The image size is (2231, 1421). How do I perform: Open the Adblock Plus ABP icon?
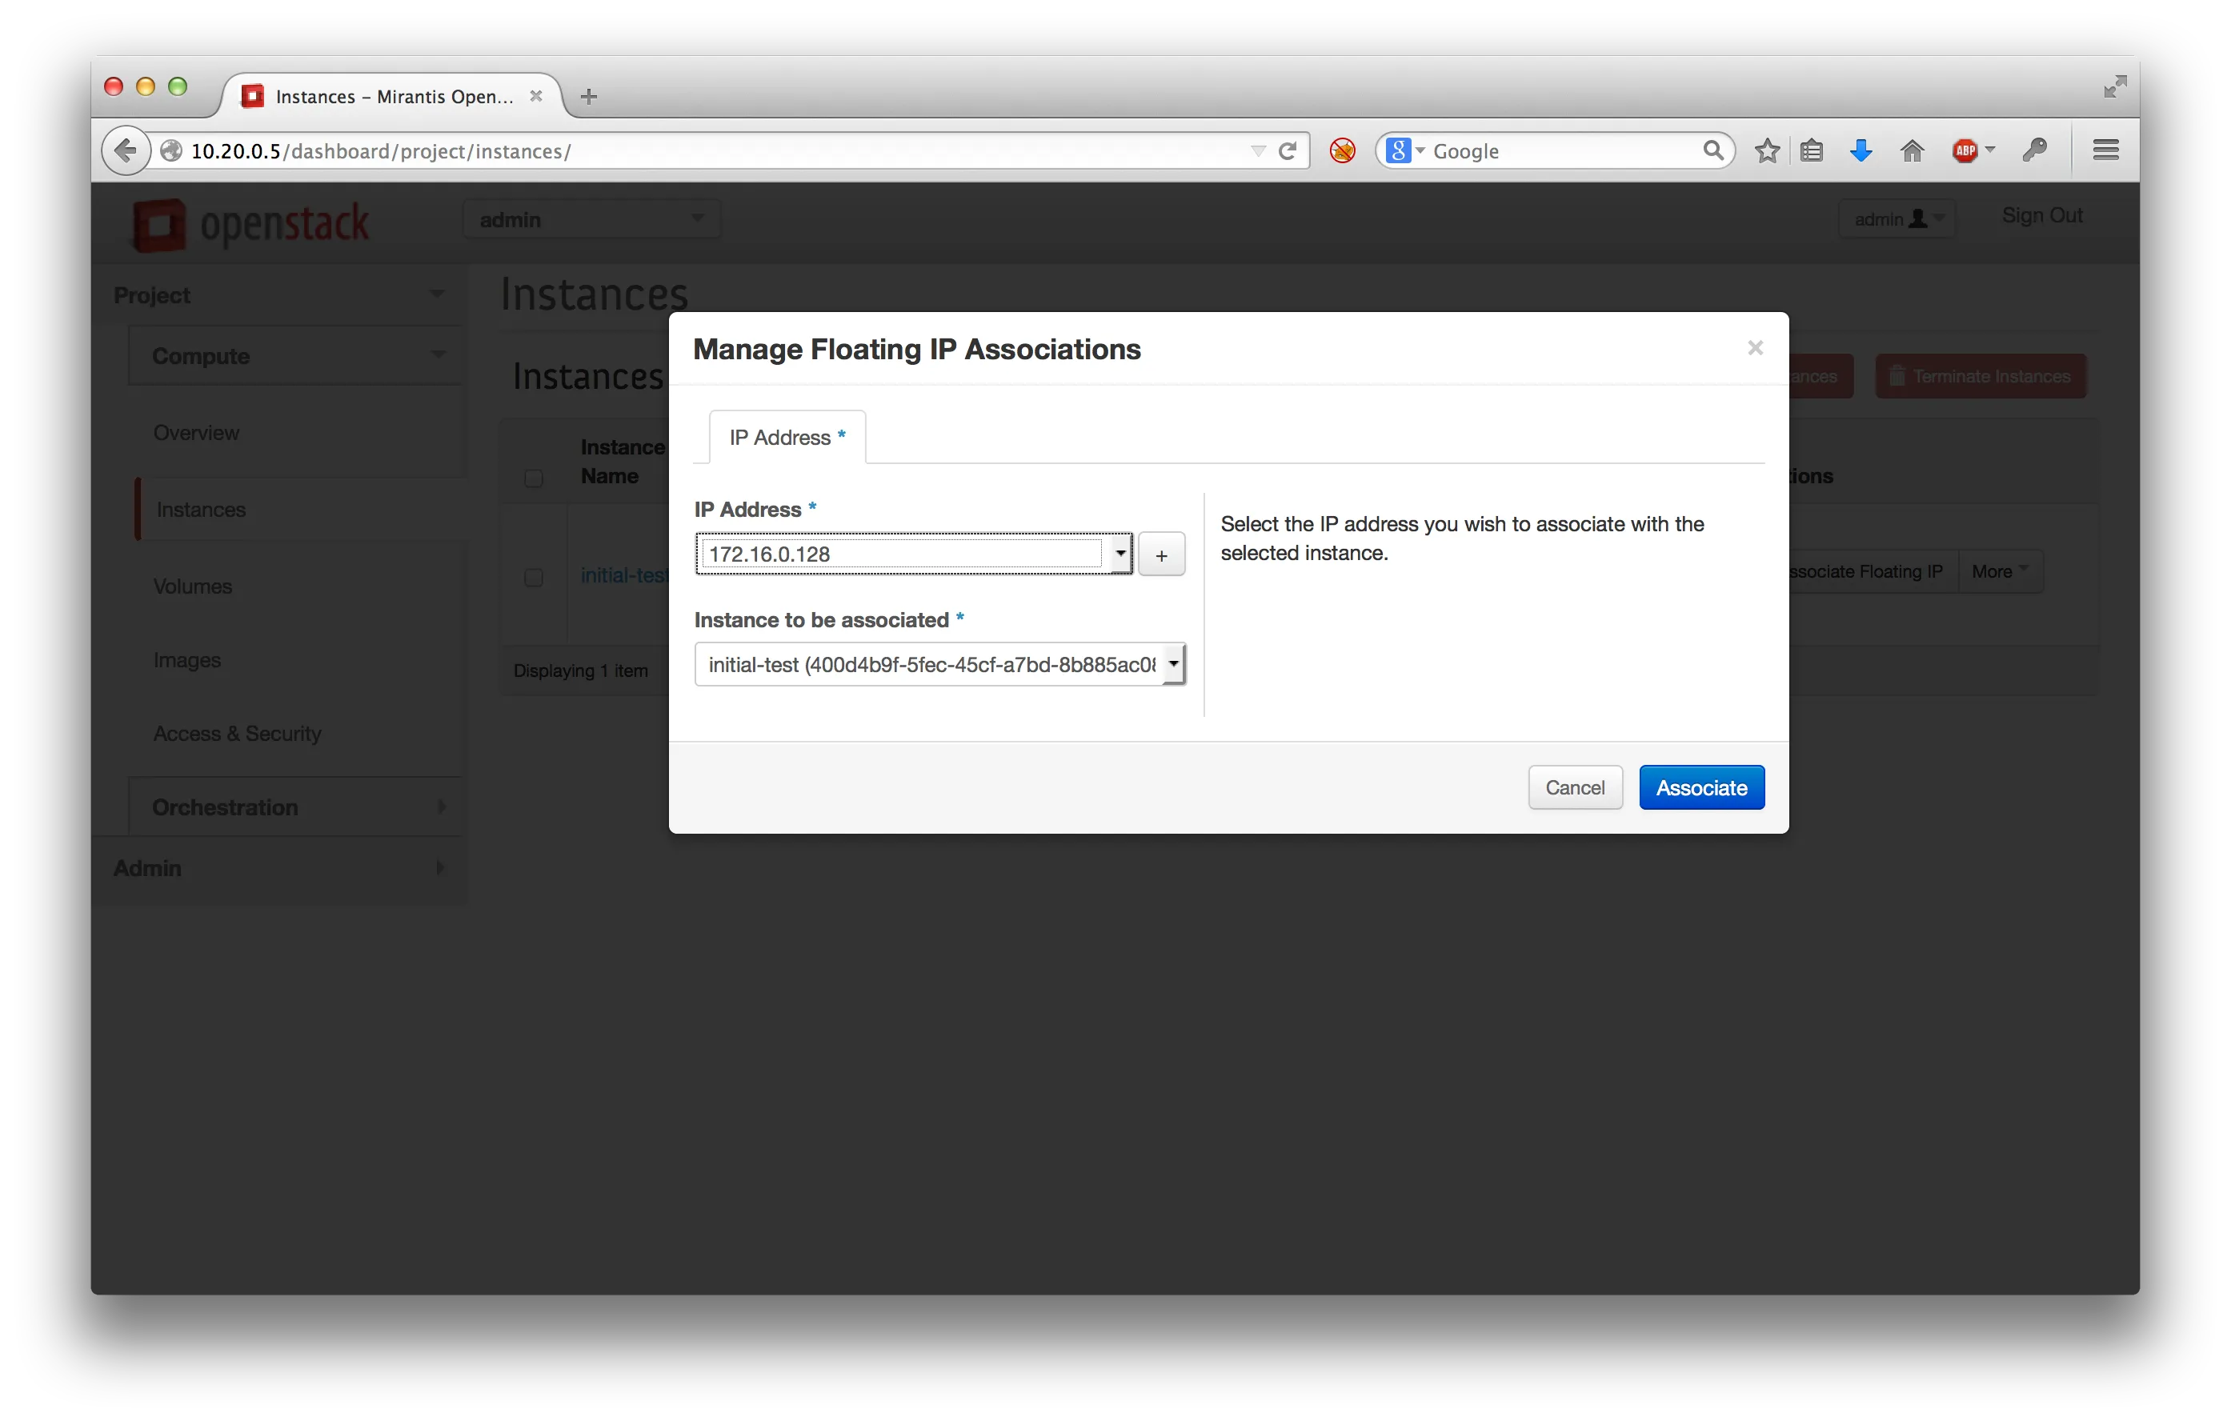tap(1966, 150)
